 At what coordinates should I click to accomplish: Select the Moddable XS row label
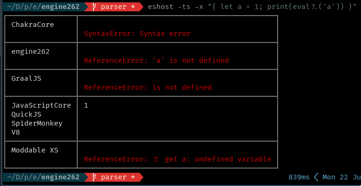pos(35,151)
